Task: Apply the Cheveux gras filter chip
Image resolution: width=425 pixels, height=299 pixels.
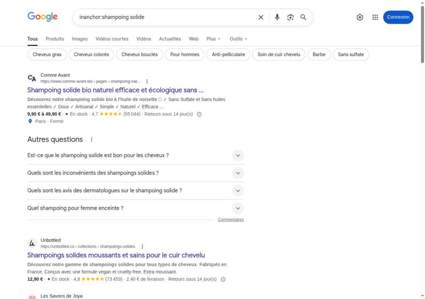Action: [x=47, y=54]
